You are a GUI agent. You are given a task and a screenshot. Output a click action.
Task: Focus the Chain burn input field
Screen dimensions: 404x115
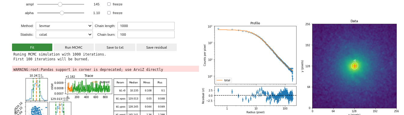click(146, 35)
